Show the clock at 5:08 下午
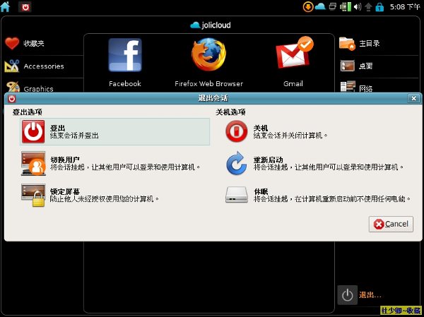 pos(405,7)
